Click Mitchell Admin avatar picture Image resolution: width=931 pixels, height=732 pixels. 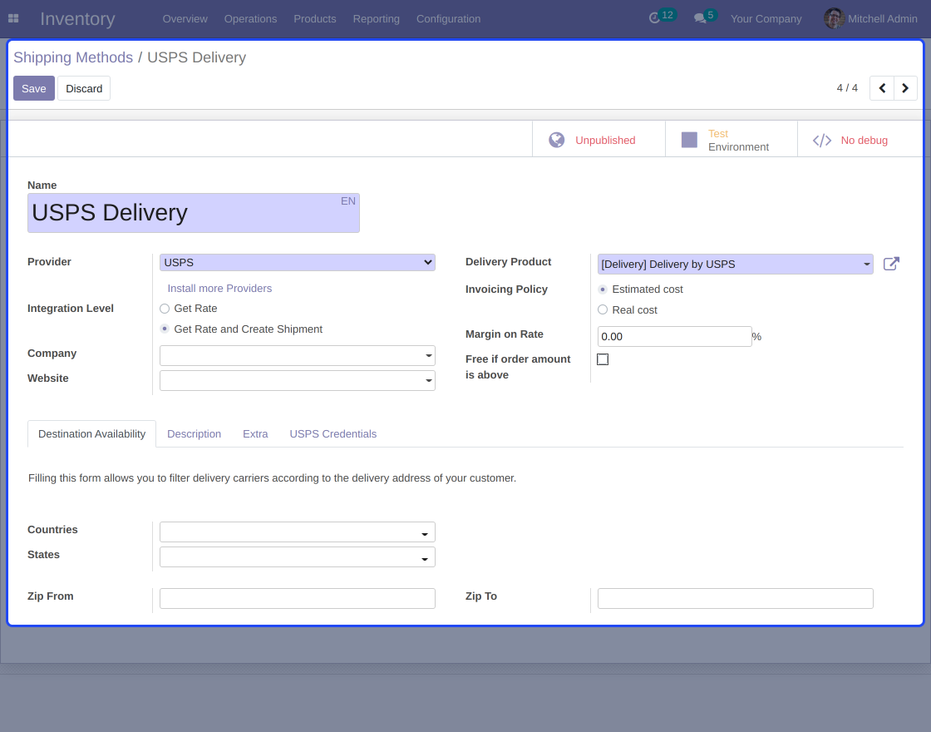pos(834,18)
